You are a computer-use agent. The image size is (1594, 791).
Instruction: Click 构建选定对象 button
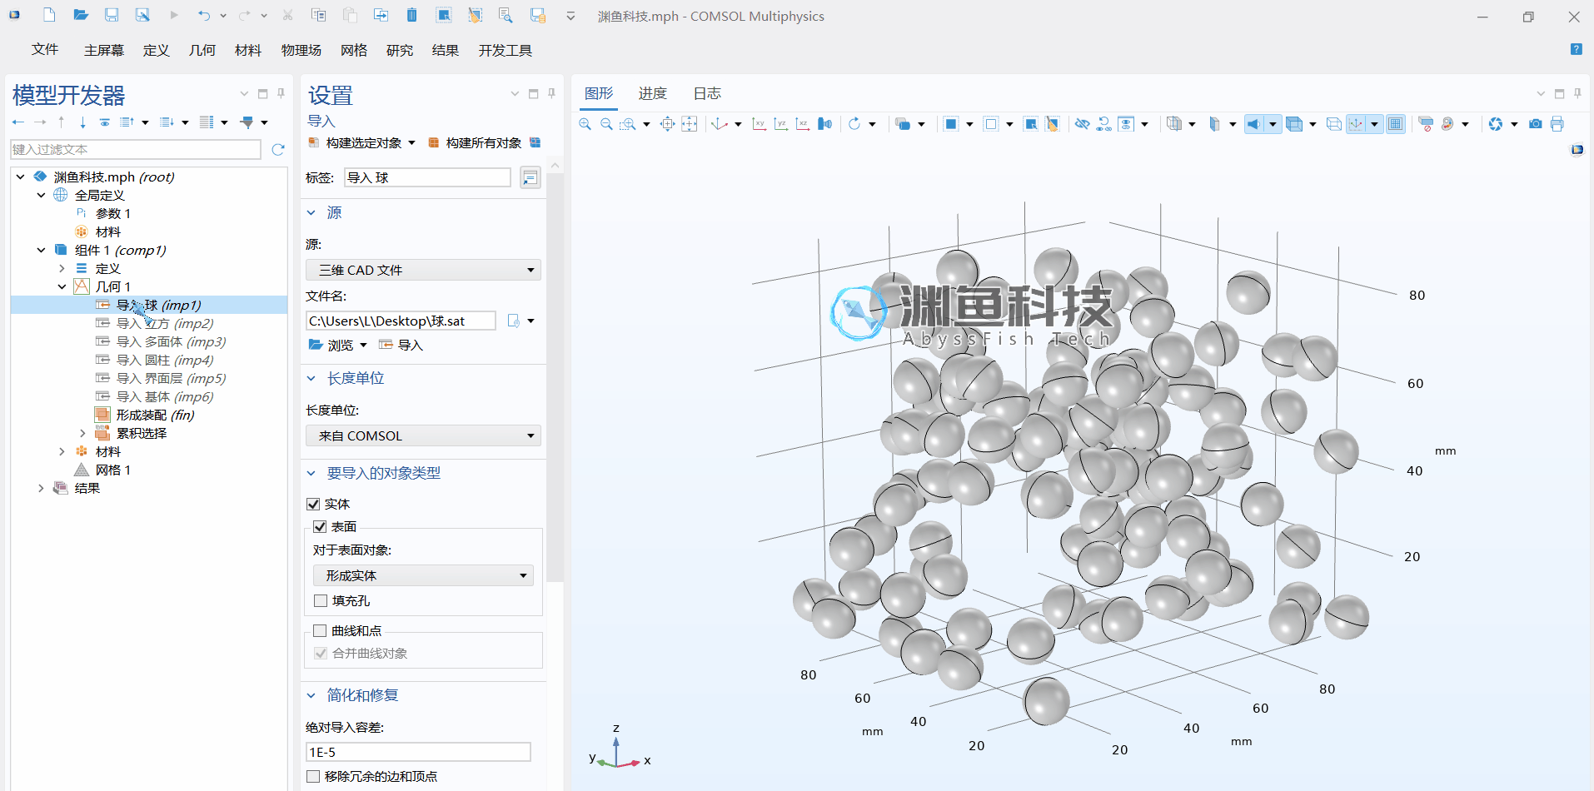click(356, 142)
